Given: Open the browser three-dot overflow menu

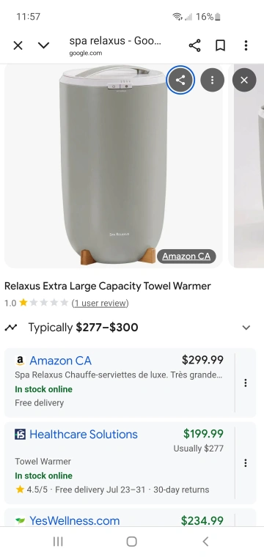Looking at the screenshot, I should click(246, 45).
